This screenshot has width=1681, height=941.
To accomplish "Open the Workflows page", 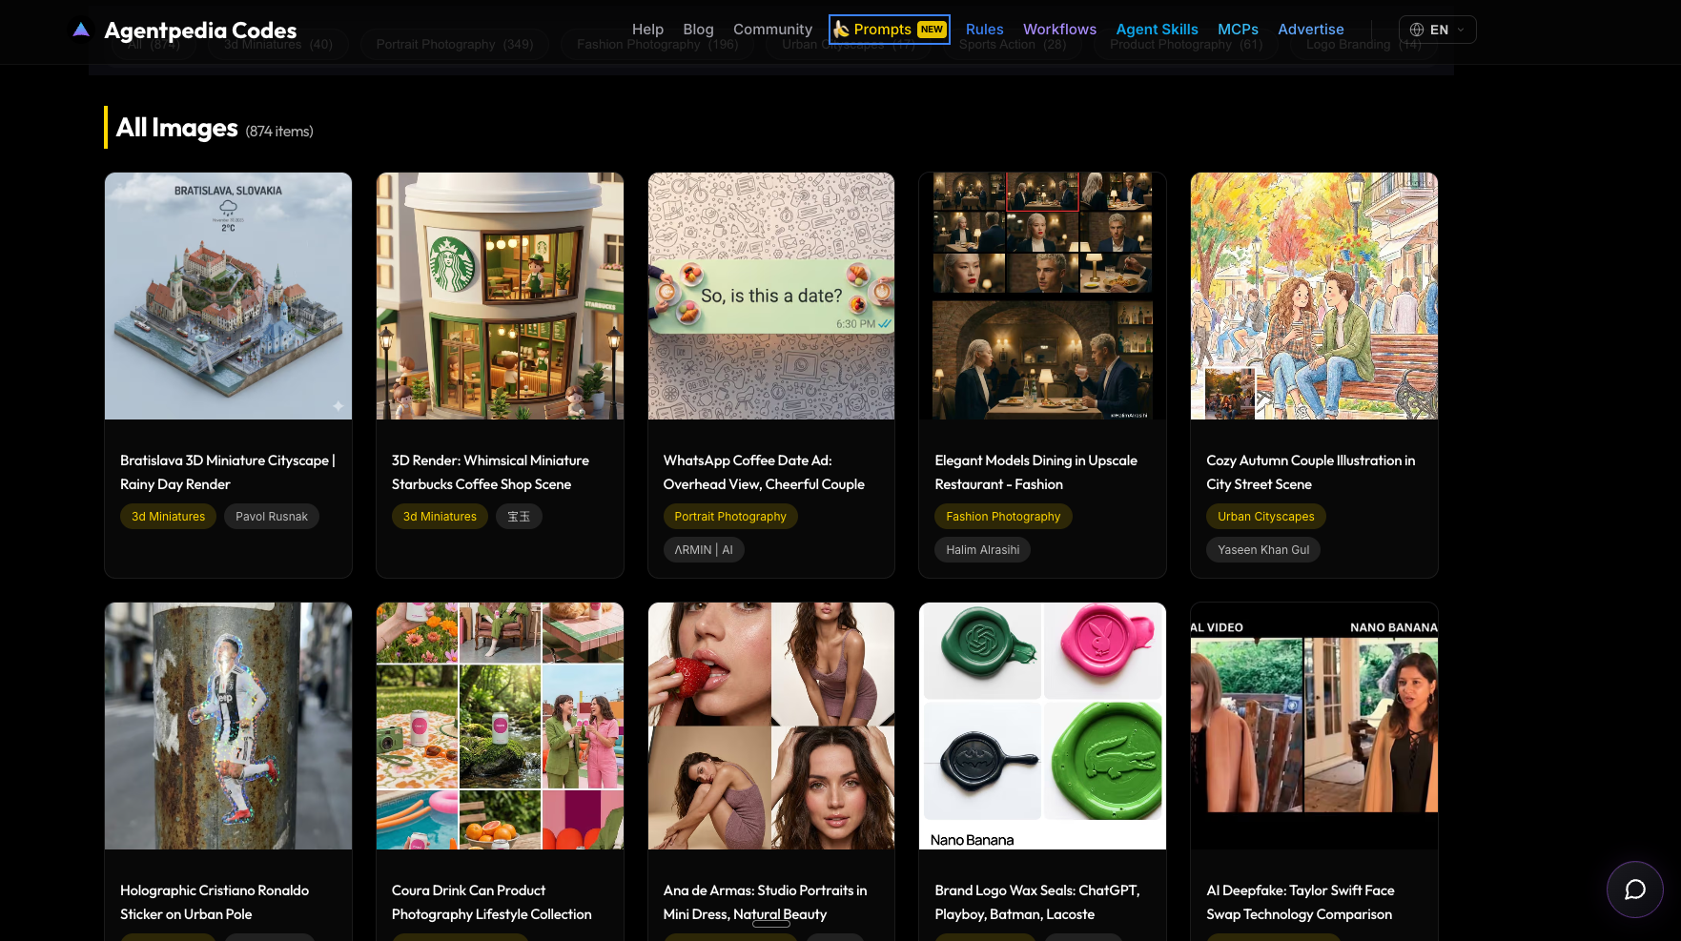I will (x=1059, y=30).
